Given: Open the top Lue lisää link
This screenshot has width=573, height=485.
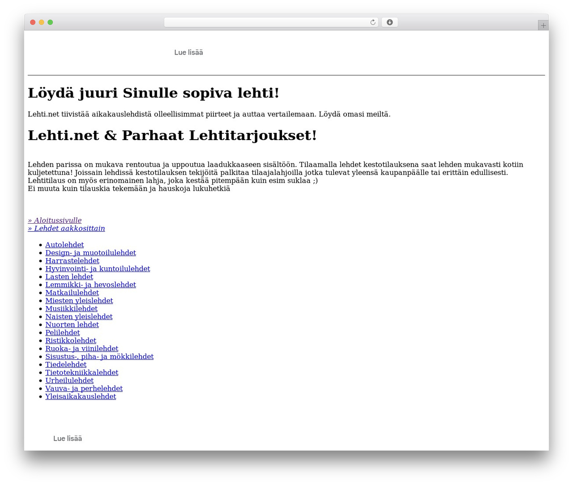Looking at the screenshot, I should tap(188, 52).
